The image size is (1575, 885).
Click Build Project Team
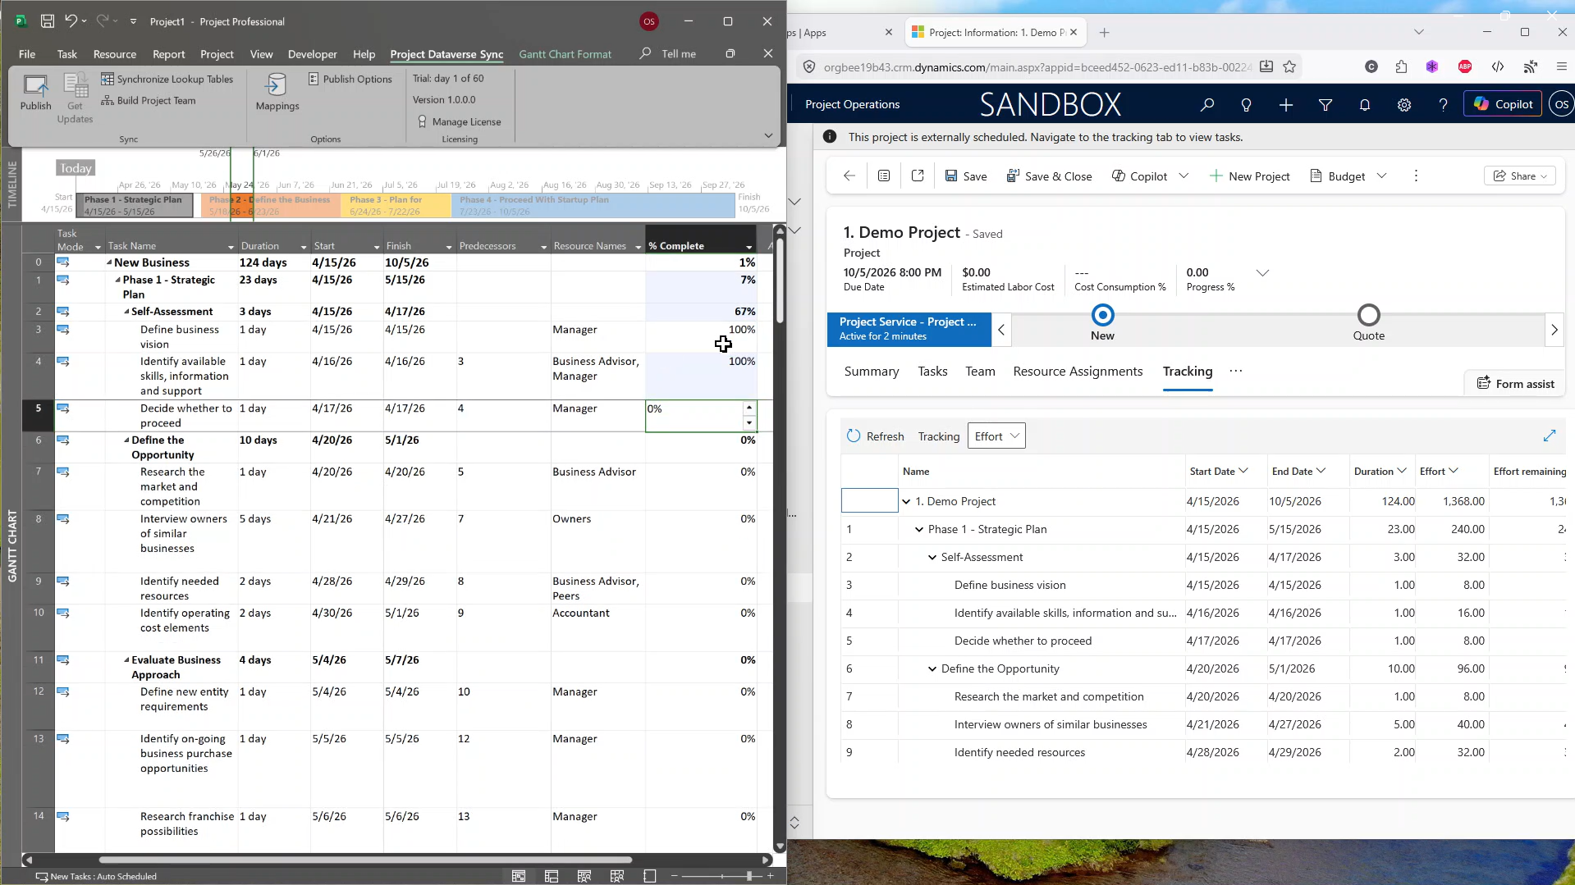click(149, 100)
